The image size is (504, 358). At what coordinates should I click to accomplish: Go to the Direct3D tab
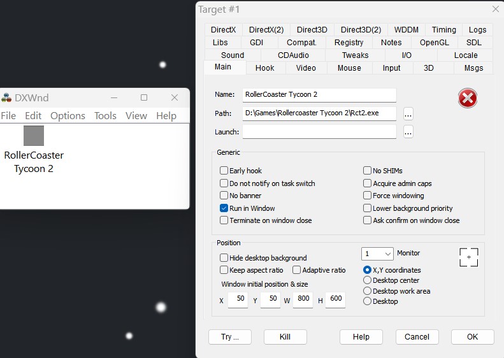[312, 29]
